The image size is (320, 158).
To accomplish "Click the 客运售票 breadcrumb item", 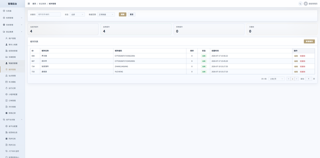I will pyautogui.click(x=42, y=4).
